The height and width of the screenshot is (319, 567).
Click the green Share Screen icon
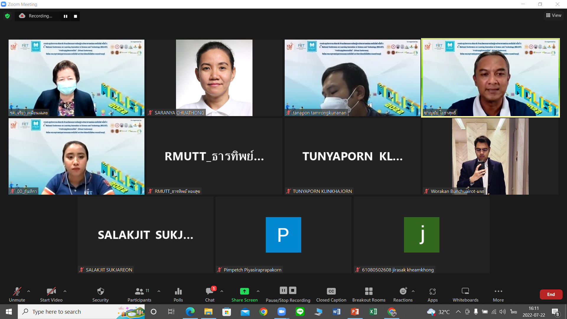(x=244, y=291)
